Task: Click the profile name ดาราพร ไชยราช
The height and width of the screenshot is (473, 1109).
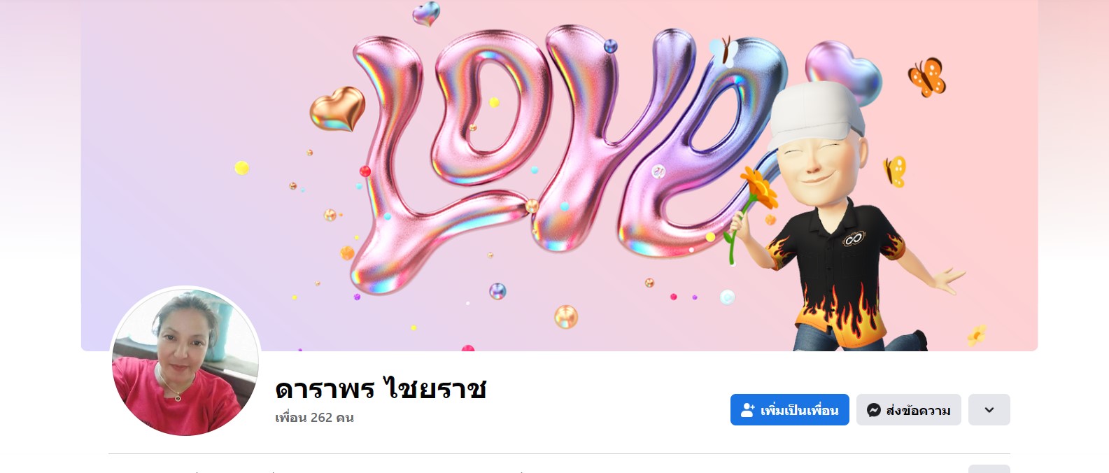Action: [381, 389]
